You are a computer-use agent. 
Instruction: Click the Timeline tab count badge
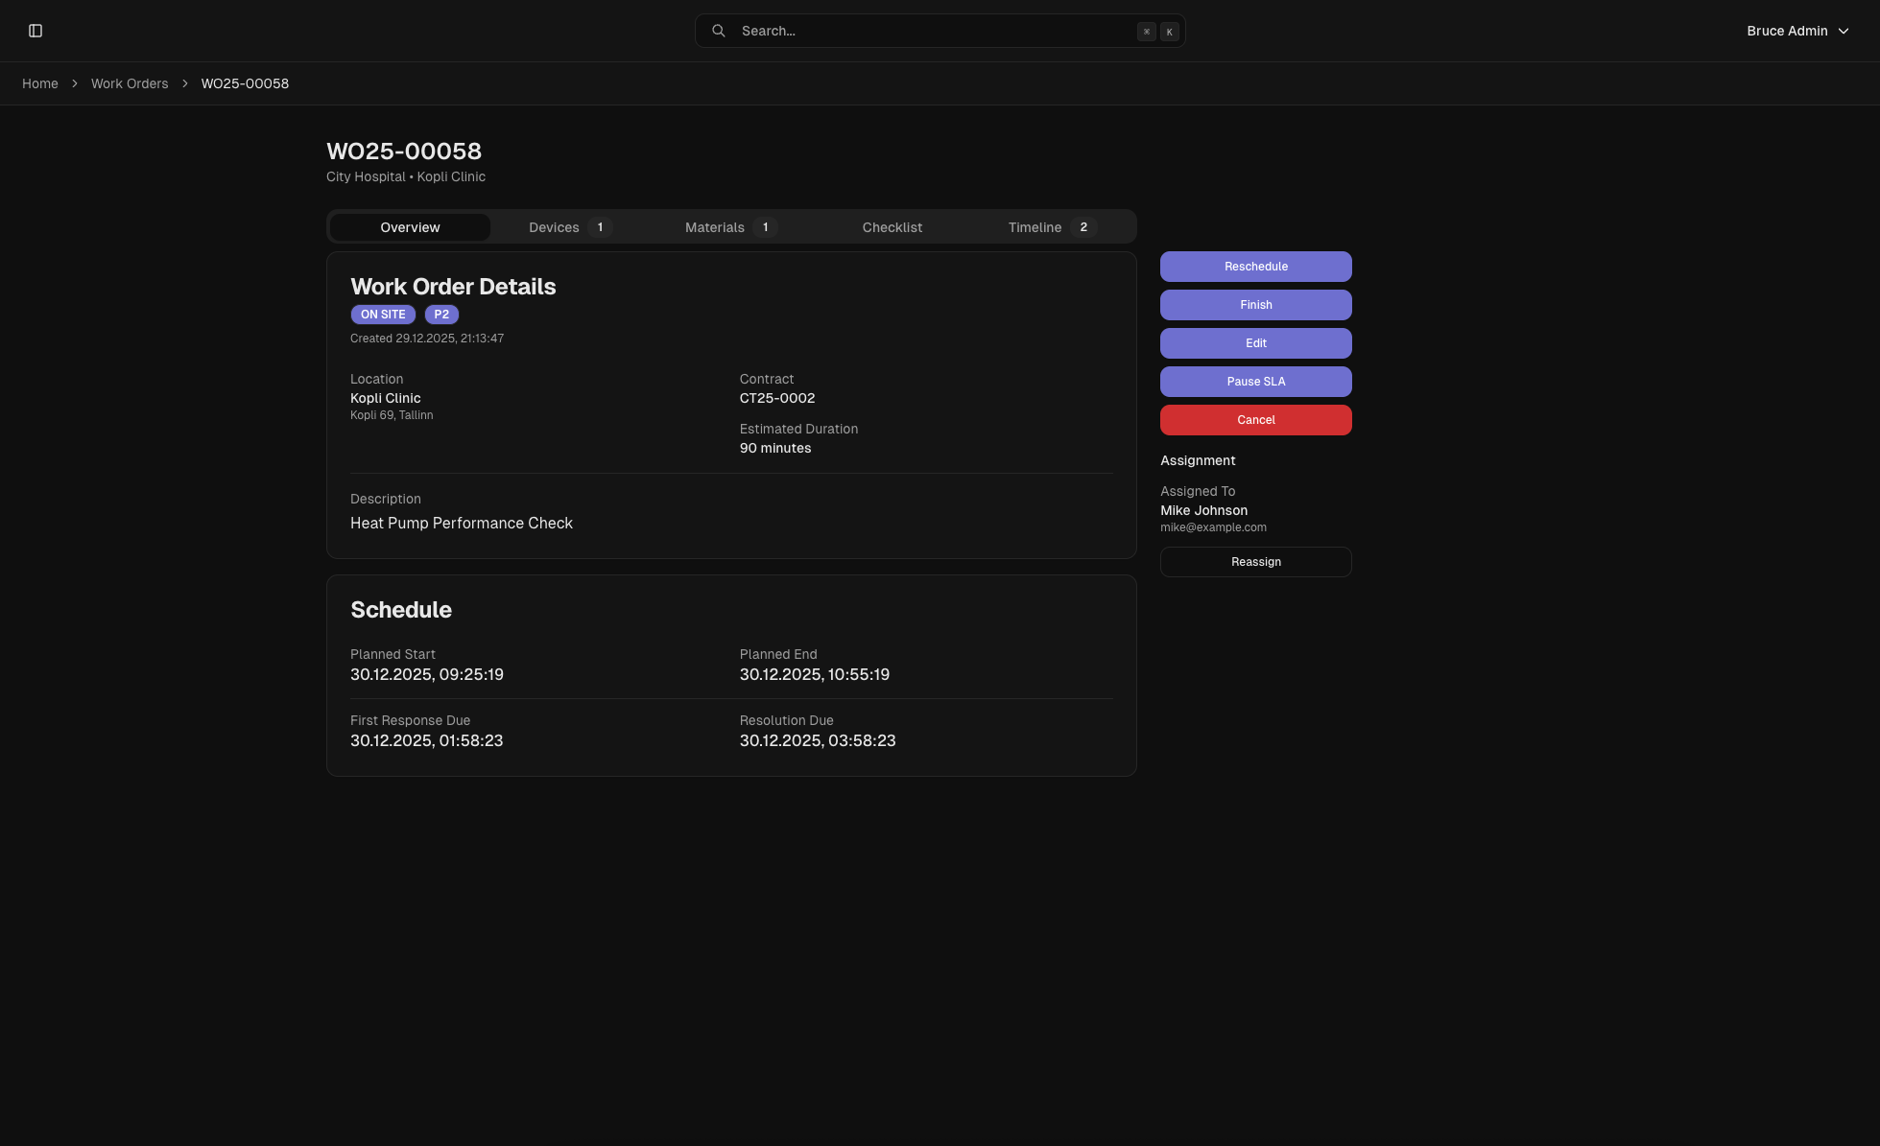click(1083, 227)
